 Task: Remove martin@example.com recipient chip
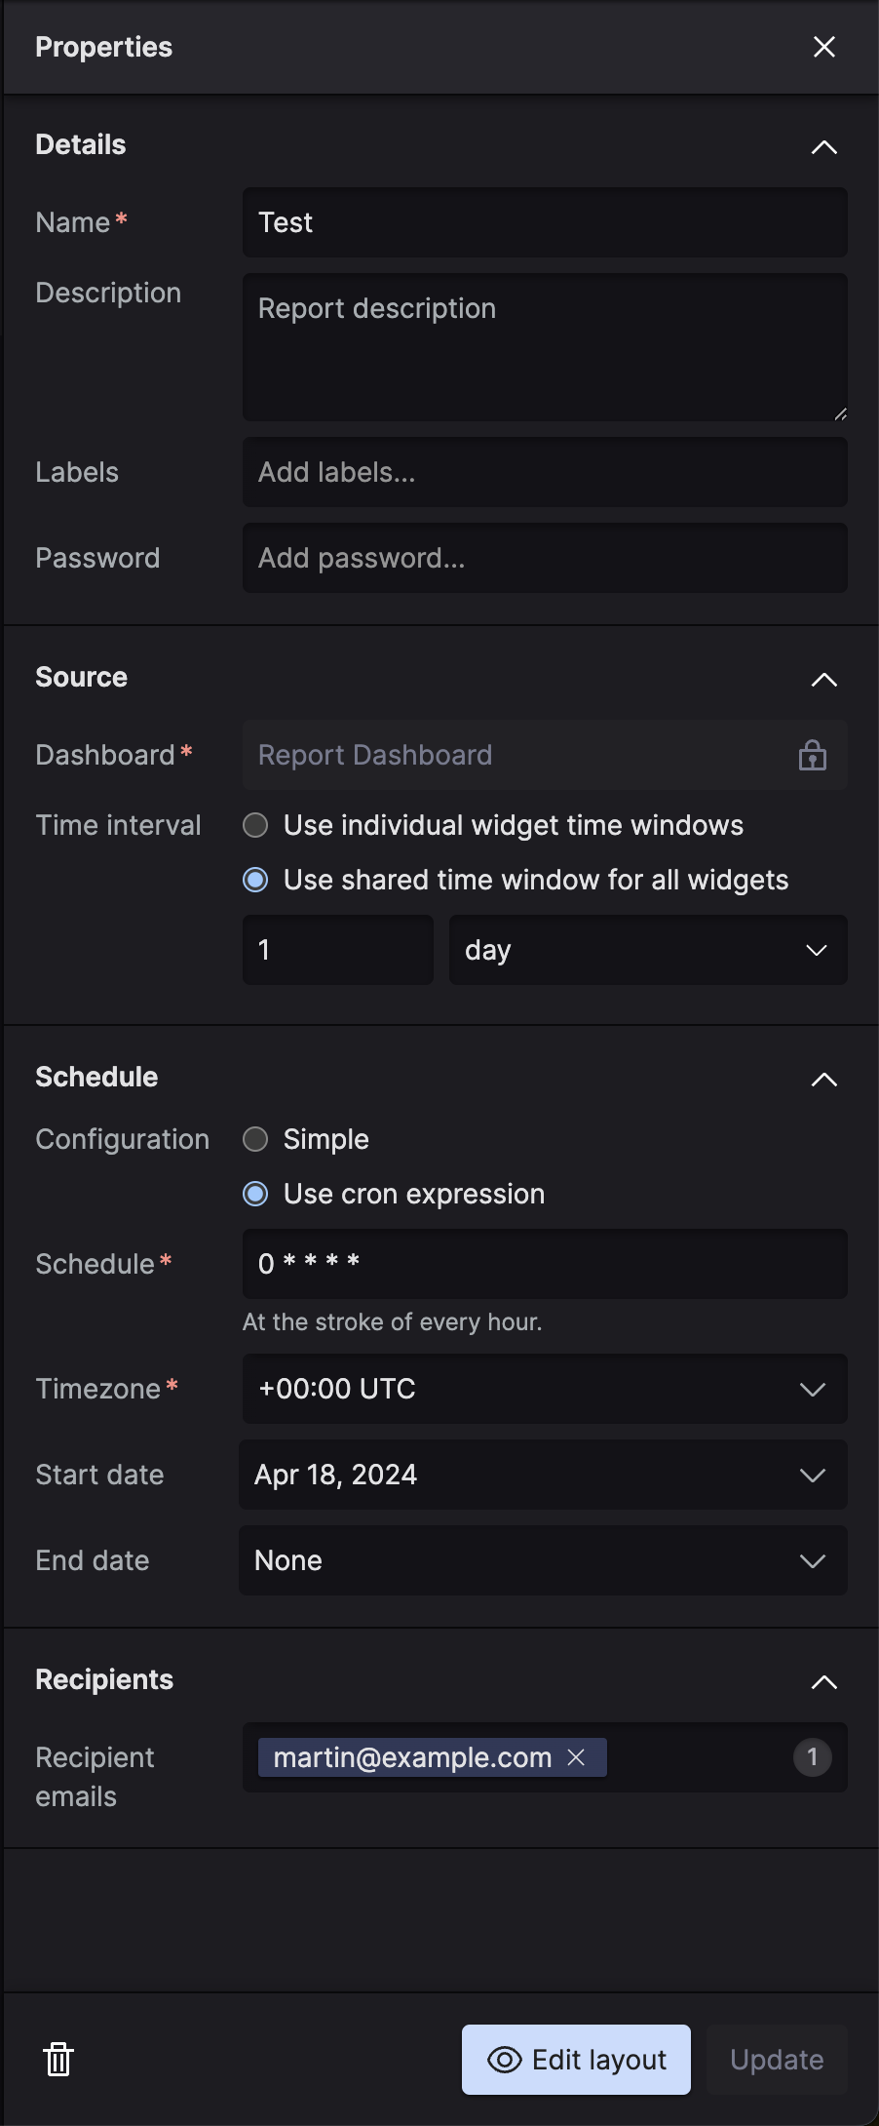coord(576,1757)
